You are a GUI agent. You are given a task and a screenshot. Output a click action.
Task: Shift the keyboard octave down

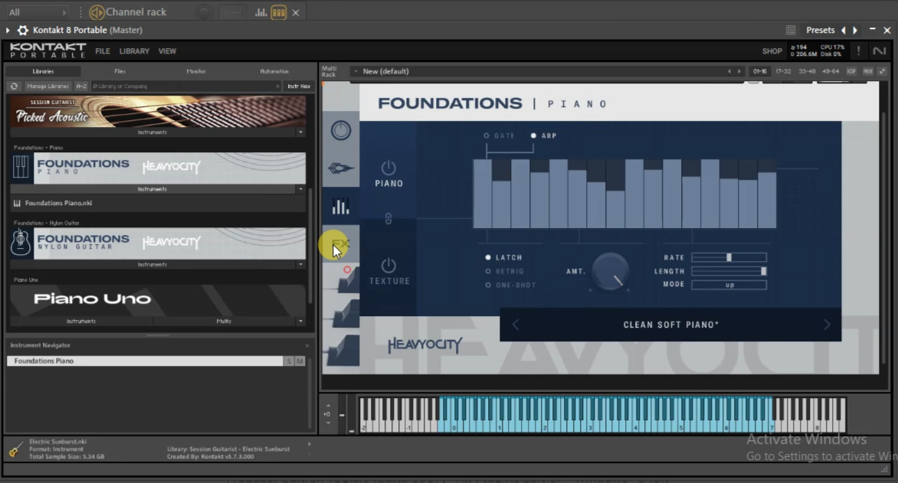[x=328, y=423]
